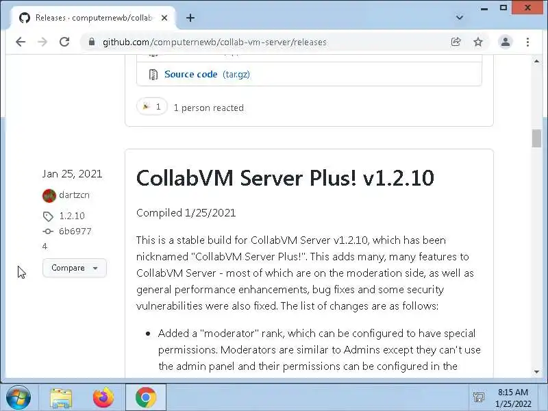This screenshot has width=548, height=411.
Task: Open the 1.2.10 tag link
Action: pos(72,216)
